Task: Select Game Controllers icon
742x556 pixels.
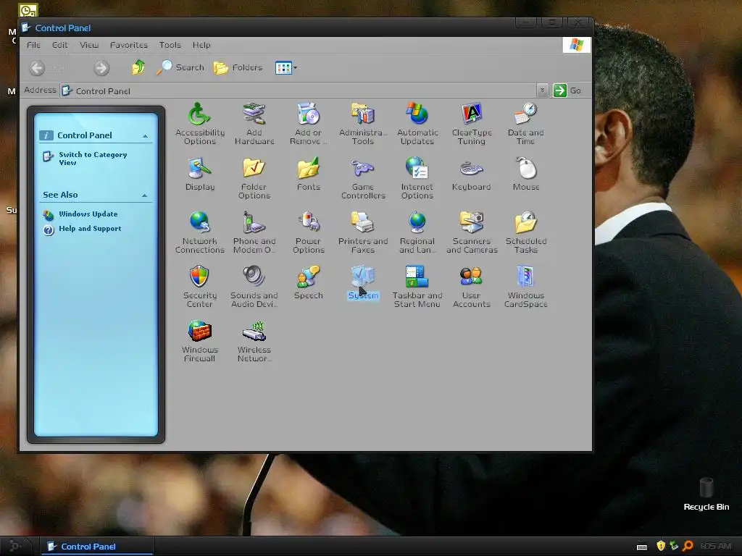Action: point(363,178)
